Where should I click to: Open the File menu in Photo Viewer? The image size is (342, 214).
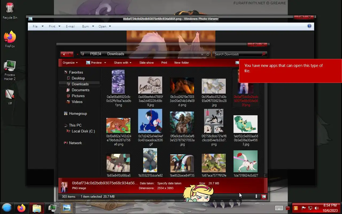pos(38,26)
